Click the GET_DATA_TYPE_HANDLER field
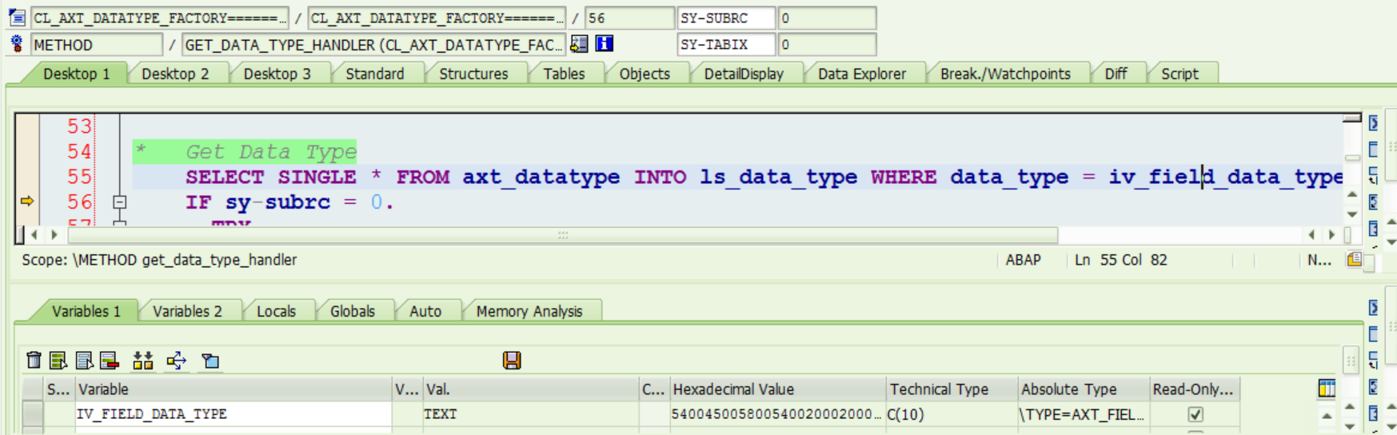Viewport: 1397px width, 435px height. [x=373, y=44]
